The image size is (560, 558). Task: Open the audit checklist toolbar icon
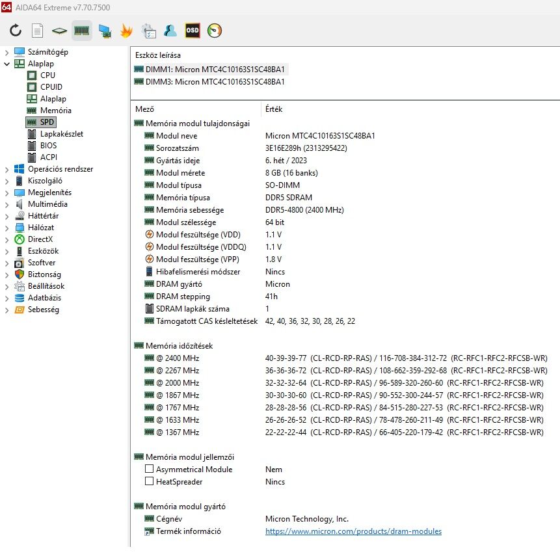tap(148, 31)
